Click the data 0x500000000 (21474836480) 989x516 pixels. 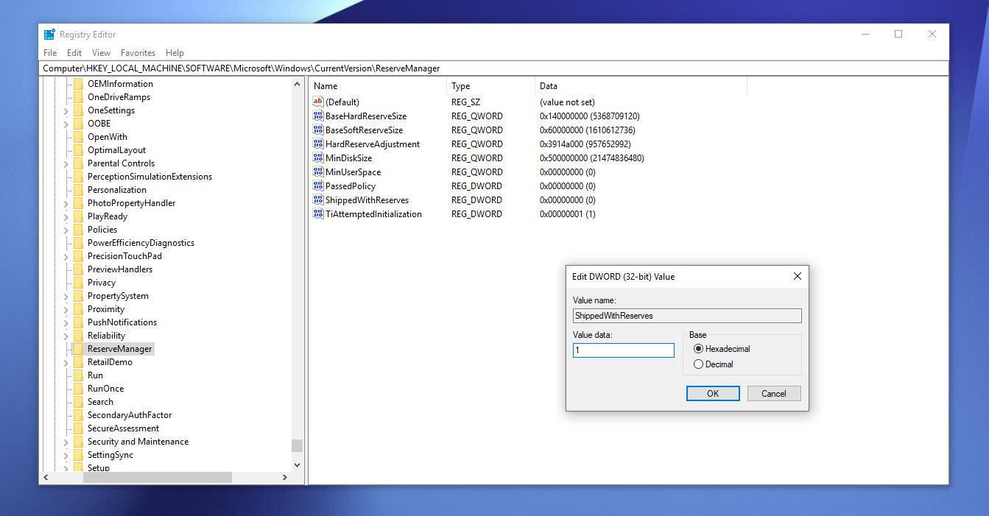click(x=592, y=158)
